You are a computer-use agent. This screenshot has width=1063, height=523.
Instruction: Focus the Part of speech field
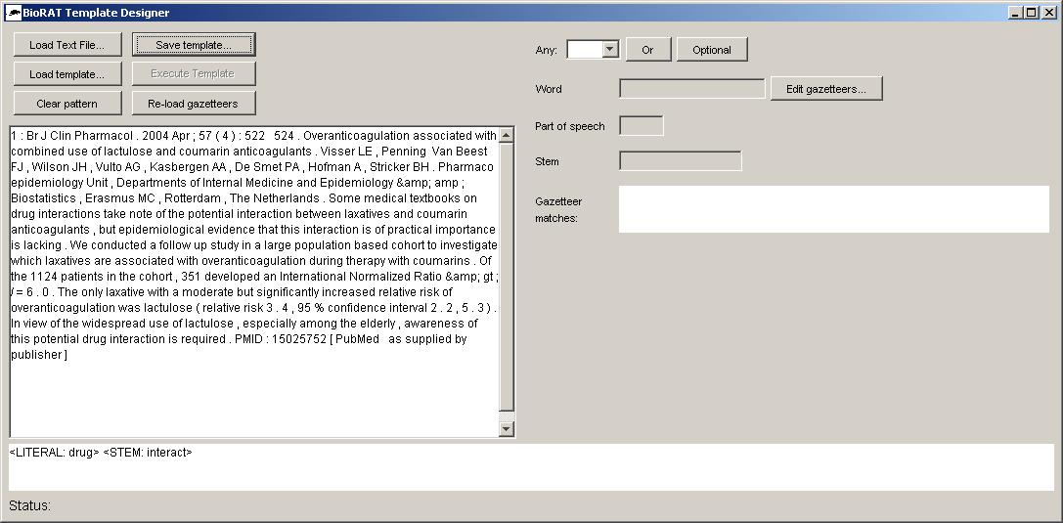tap(641, 126)
